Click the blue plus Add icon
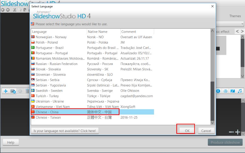Image resolution: width=245 pixels, height=153 pixels. coord(6,91)
